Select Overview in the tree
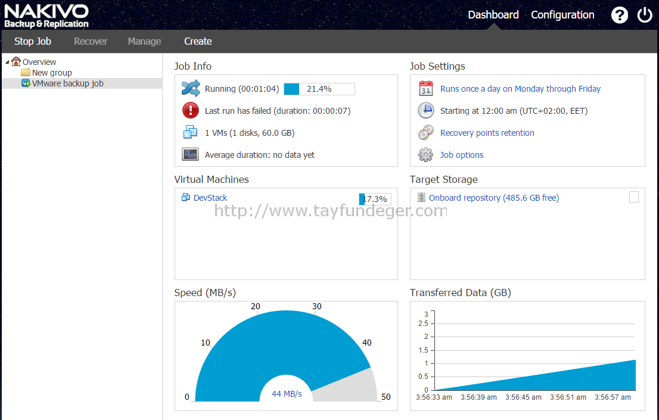This screenshot has height=420, width=659. click(39, 62)
